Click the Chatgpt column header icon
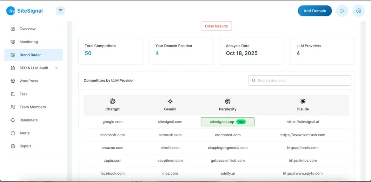 pos(112,101)
